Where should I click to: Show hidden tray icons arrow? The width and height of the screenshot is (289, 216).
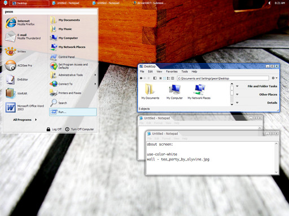coord(269,3)
